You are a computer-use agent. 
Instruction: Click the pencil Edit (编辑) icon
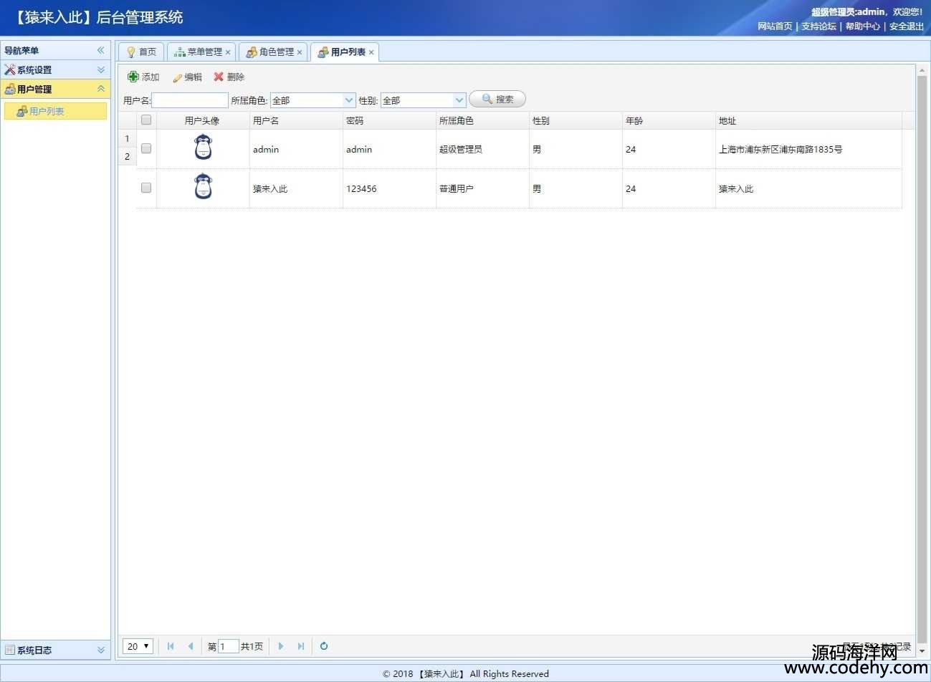point(177,77)
